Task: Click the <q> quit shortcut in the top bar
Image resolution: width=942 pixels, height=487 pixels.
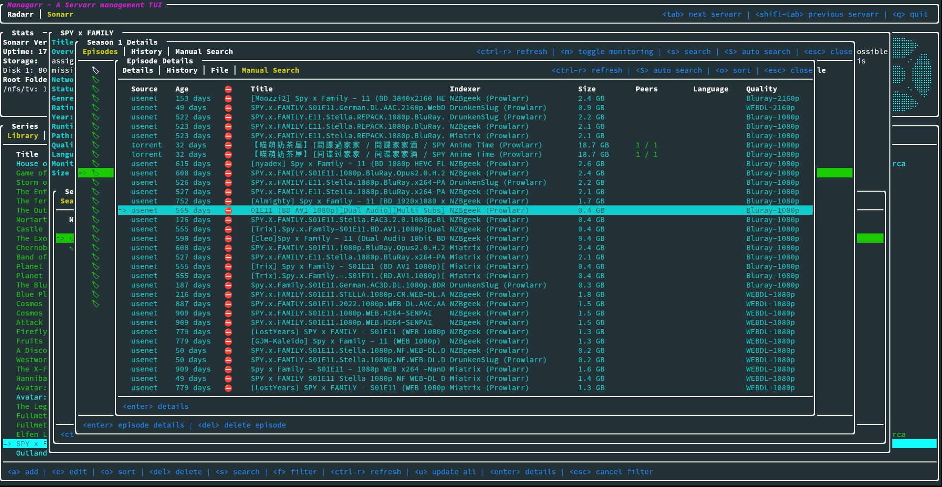Action: 911,14
